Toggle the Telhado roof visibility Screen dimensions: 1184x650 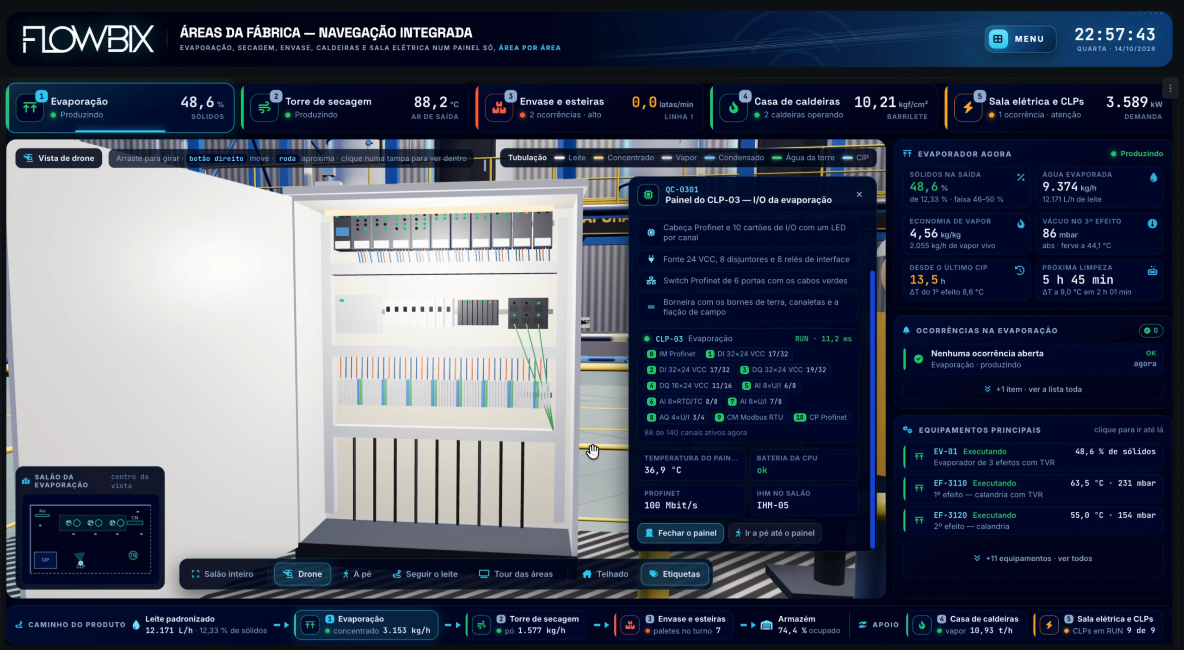pos(605,574)
